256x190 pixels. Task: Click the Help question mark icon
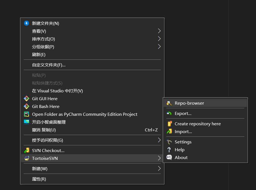click(169, 150)
